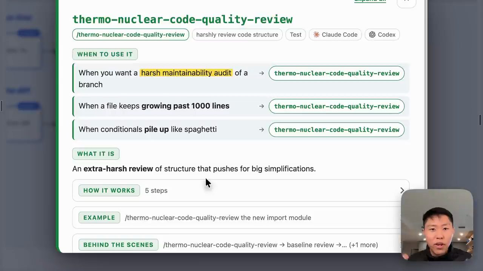Click the '5 steps' text

pos(156,190)
